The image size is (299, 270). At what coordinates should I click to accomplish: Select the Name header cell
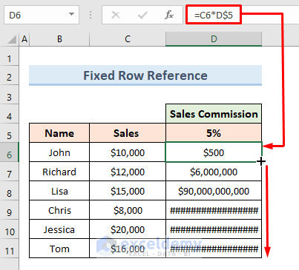(x=59, y=133)
